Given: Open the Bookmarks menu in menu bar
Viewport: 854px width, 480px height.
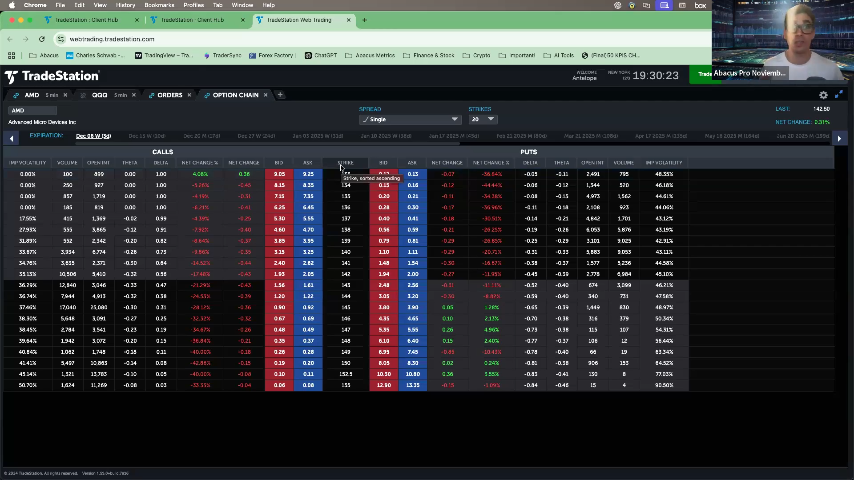Looking at the screenshot, I should 159,5.
